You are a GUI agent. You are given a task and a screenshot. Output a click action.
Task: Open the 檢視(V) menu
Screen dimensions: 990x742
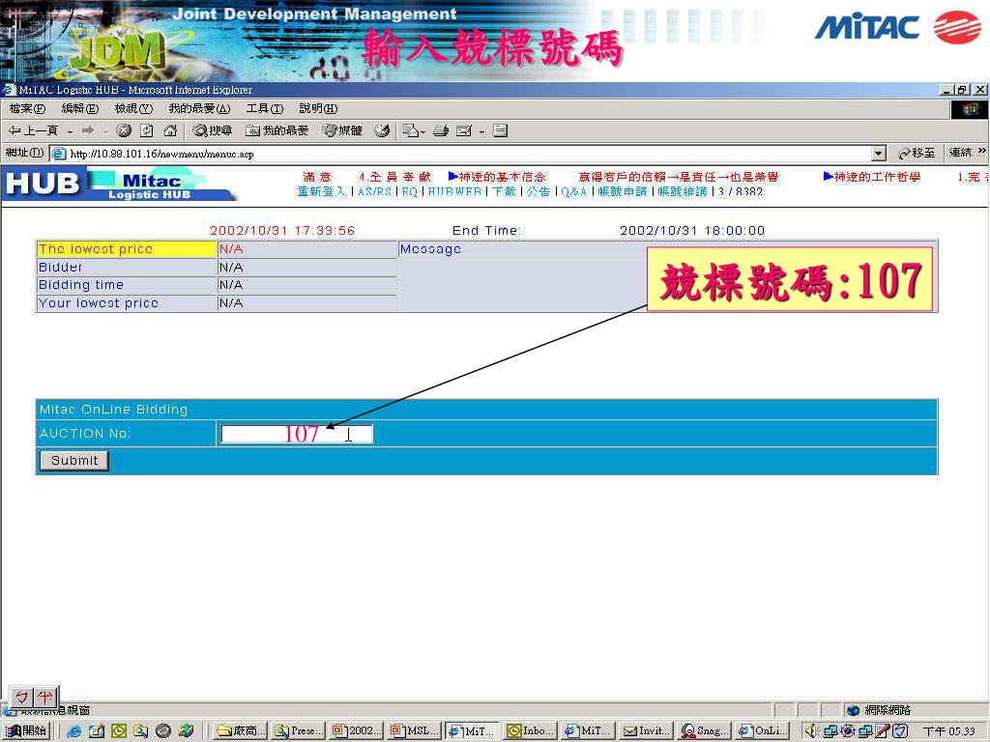pos(133,108)
